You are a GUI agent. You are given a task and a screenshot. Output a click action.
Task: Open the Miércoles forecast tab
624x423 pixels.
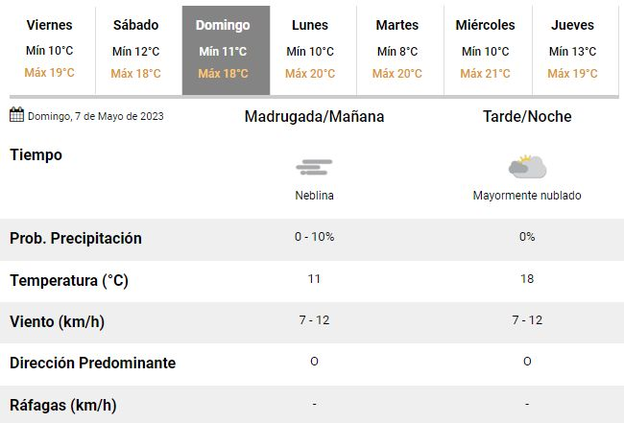[x=485, y=49]
